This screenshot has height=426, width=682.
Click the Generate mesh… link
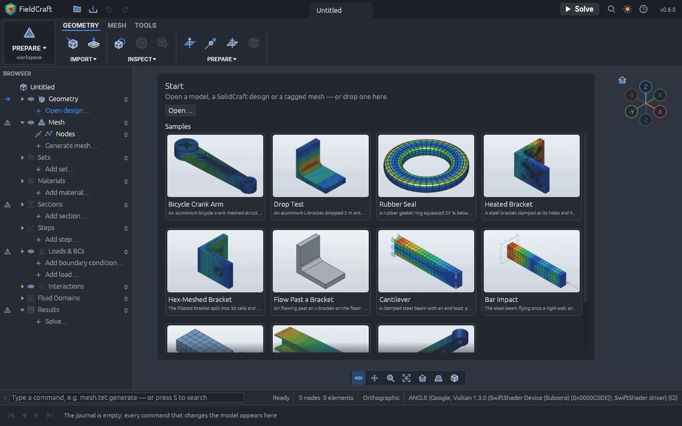point(71,146)
